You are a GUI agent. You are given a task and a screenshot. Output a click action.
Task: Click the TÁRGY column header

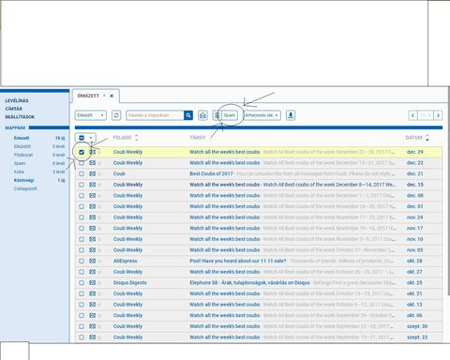click(198, 138)
